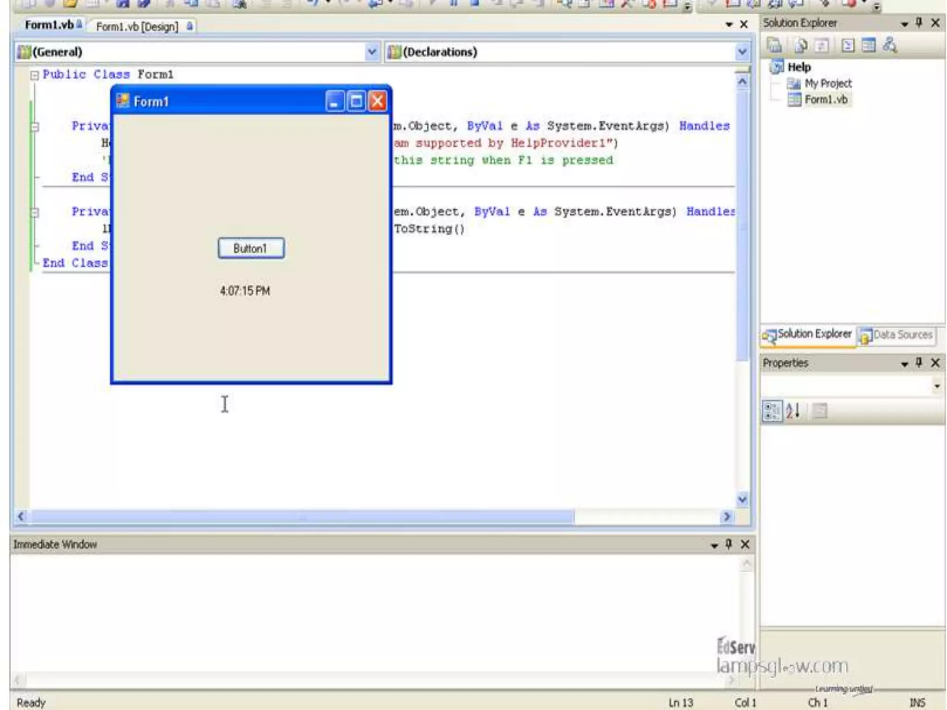This screenshot has width=947, height=710.
Task: Collapse the Public Class Form1 code region
Action: (34, 75)
